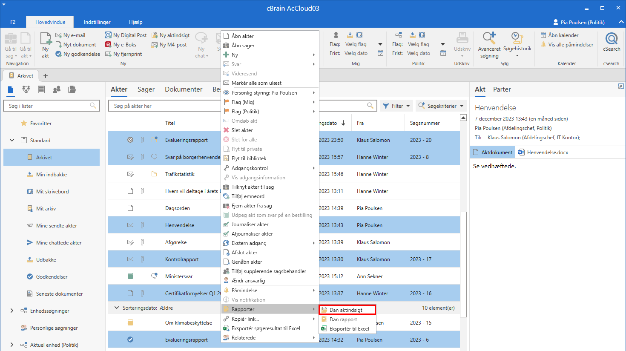Choose Dan rapport from submenu
The width and height of the screenshot is (626, 351).
(347, 319)
